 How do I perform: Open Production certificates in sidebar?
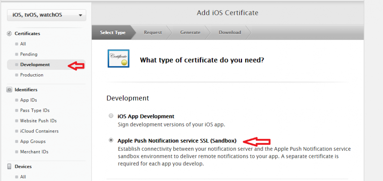click(x=32, y=75)
